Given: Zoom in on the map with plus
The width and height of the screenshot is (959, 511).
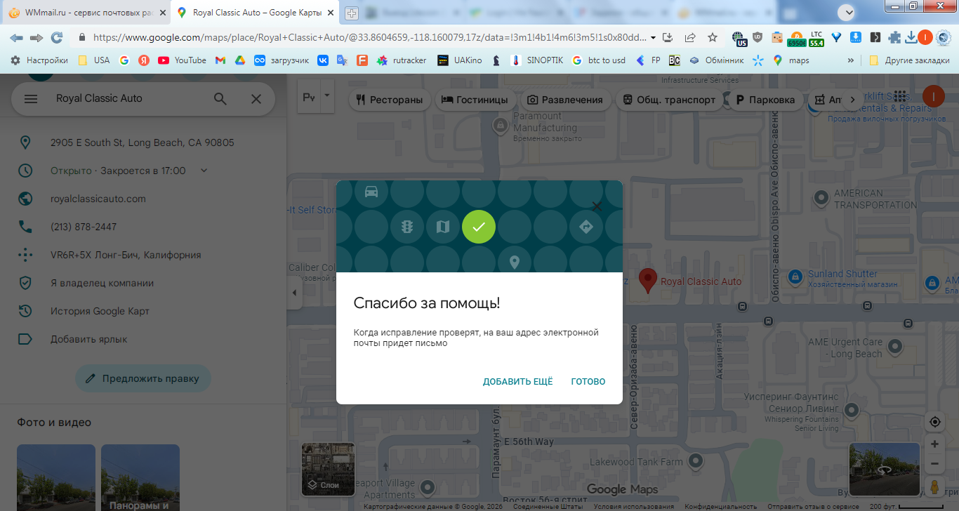Looking at the screenshot, I should pyautogui.click(x=934, y=444).
